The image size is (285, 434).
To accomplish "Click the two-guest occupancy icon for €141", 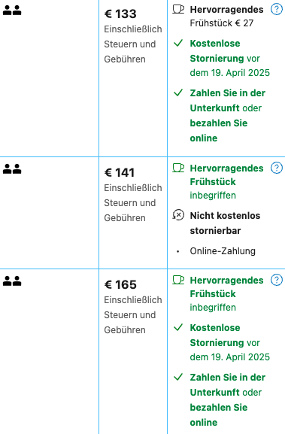I will point(12,169).
